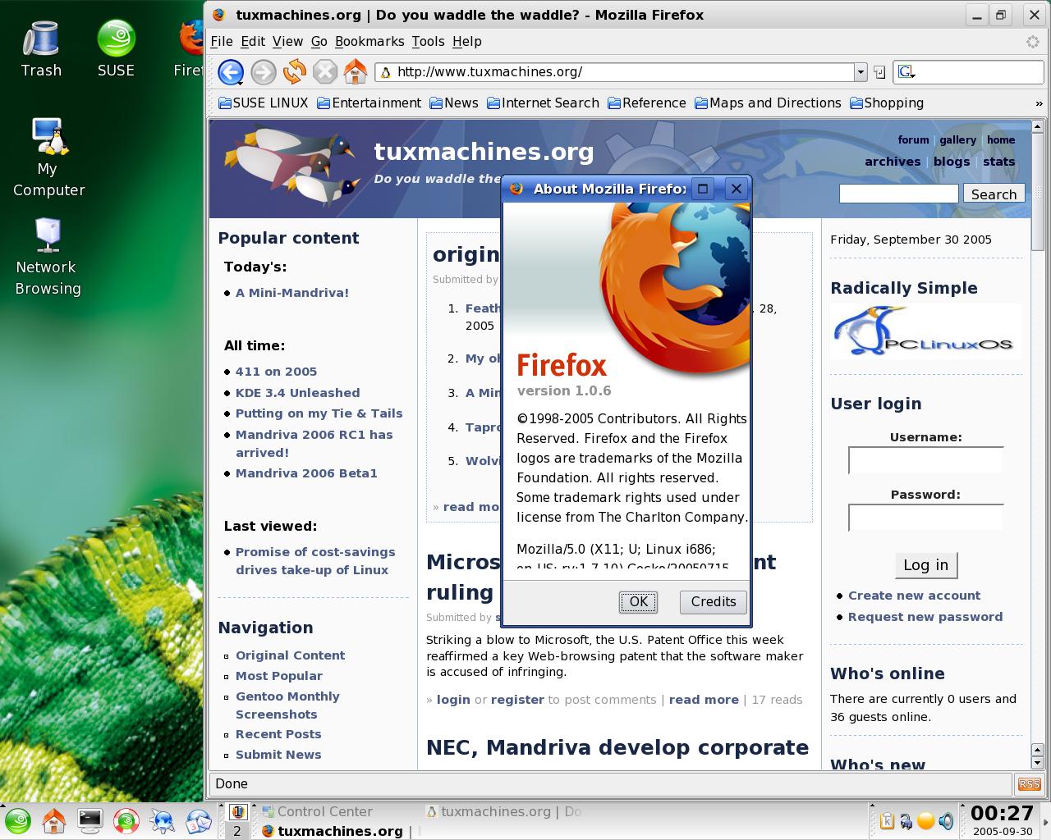Open 'KDE 3.4 Unleashed' link
This screenshot has width=1051, height=840.
(x=297, y=393)
